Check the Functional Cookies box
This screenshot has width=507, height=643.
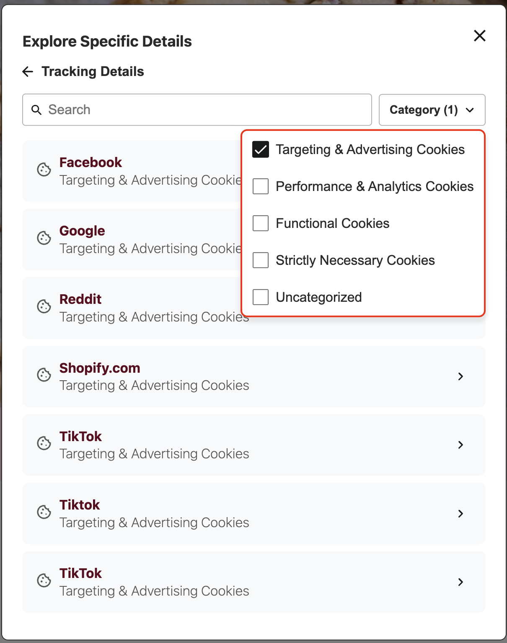pyautogui.click(x=260, y=223)
